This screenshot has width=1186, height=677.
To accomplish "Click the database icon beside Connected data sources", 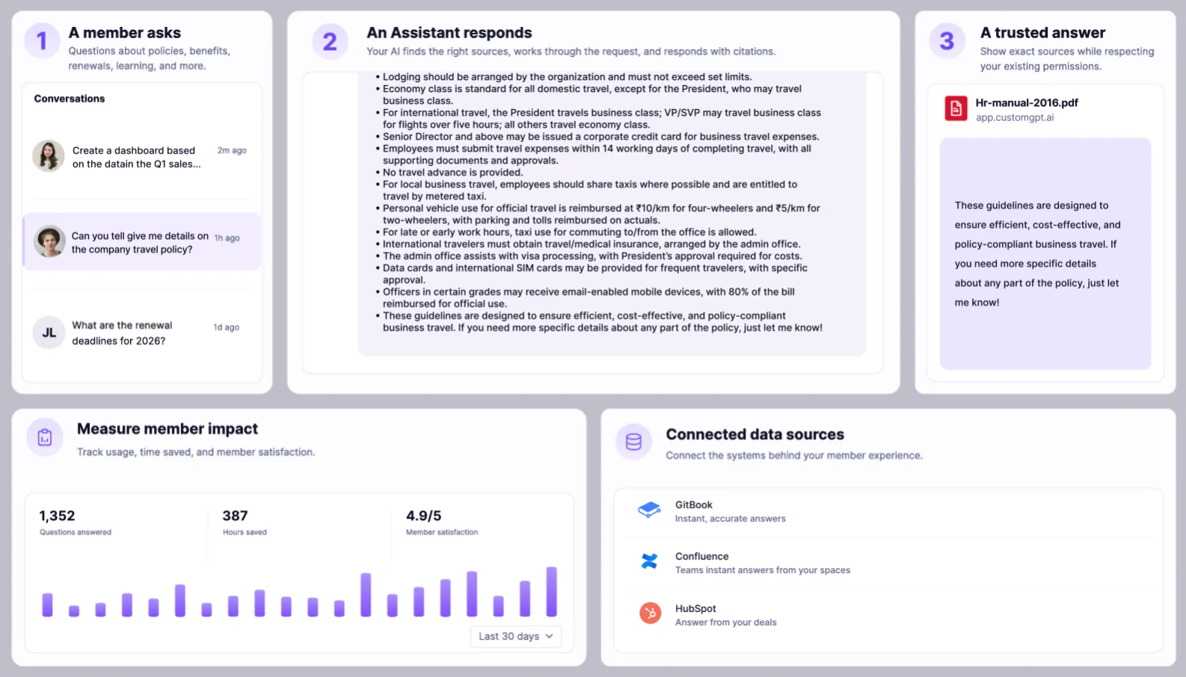I will click(x=633, y=442).
